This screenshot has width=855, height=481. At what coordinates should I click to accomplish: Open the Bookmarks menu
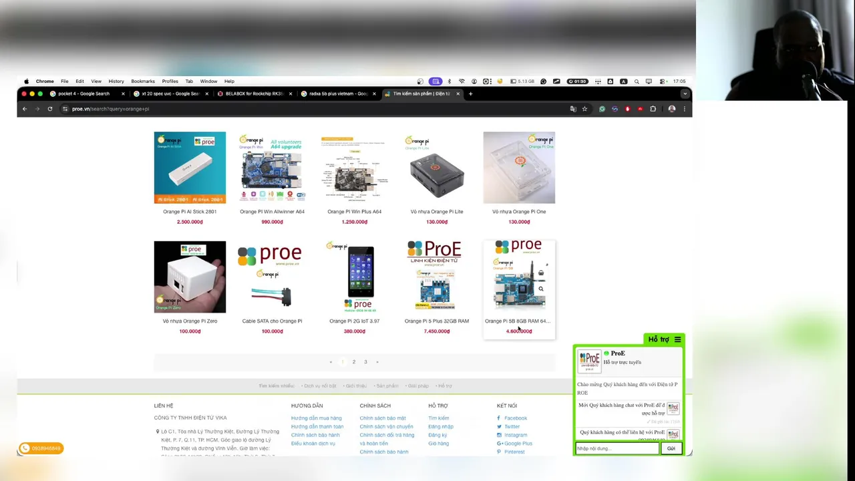(143, 82)
